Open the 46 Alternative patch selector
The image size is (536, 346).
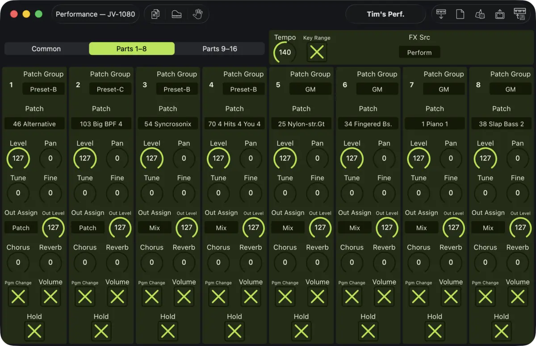pyautogui.click(x=34, y=124)
